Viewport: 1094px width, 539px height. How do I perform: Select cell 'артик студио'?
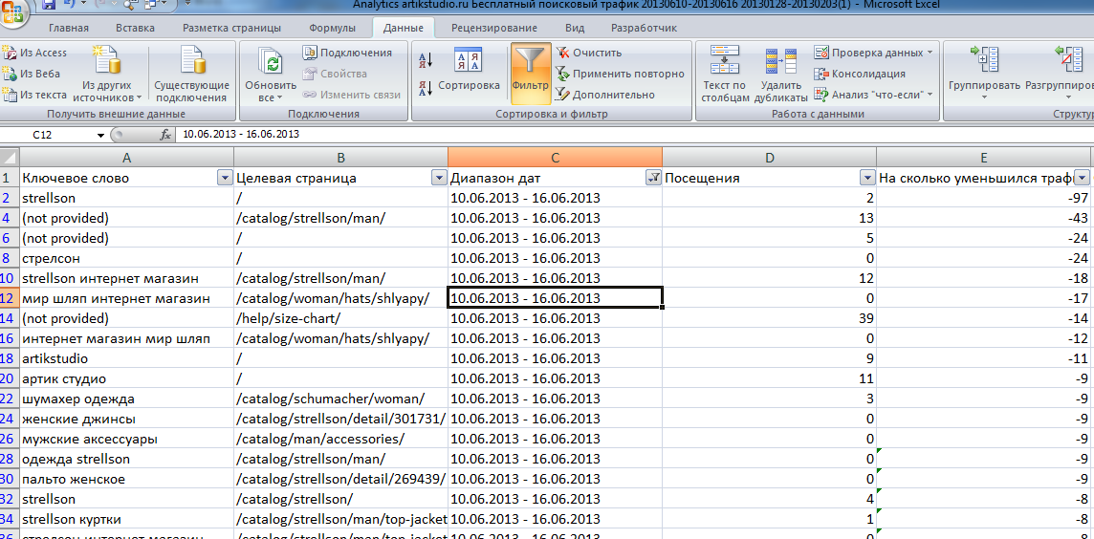(126, 379)
